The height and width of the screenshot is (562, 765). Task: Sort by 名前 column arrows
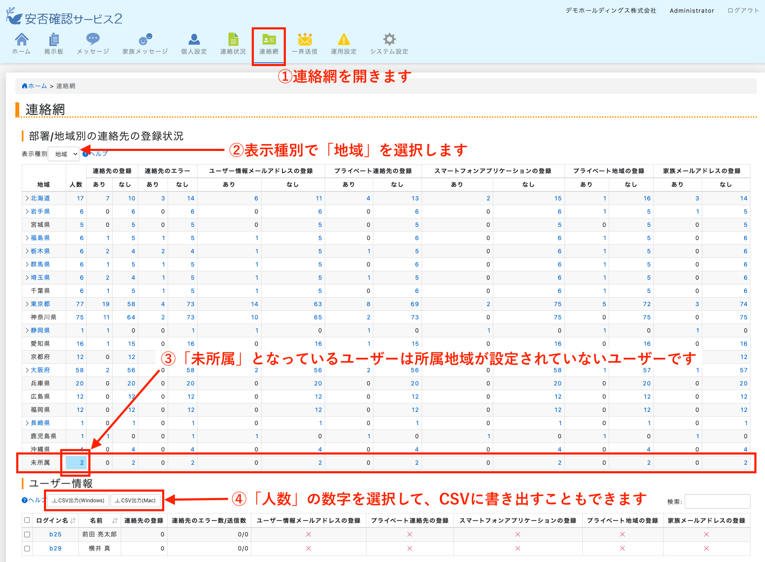click(115, 521)
